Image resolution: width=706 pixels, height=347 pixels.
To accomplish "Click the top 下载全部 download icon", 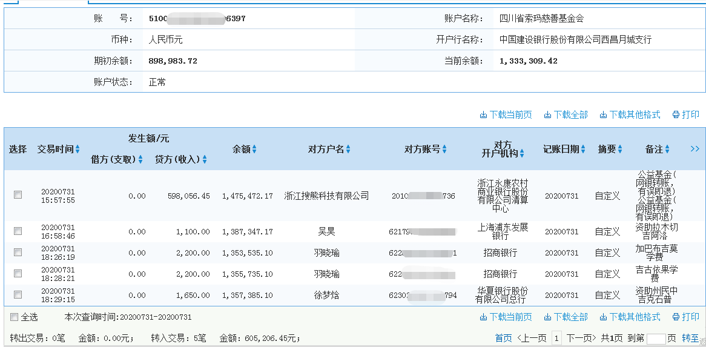I will coord(547,115).
